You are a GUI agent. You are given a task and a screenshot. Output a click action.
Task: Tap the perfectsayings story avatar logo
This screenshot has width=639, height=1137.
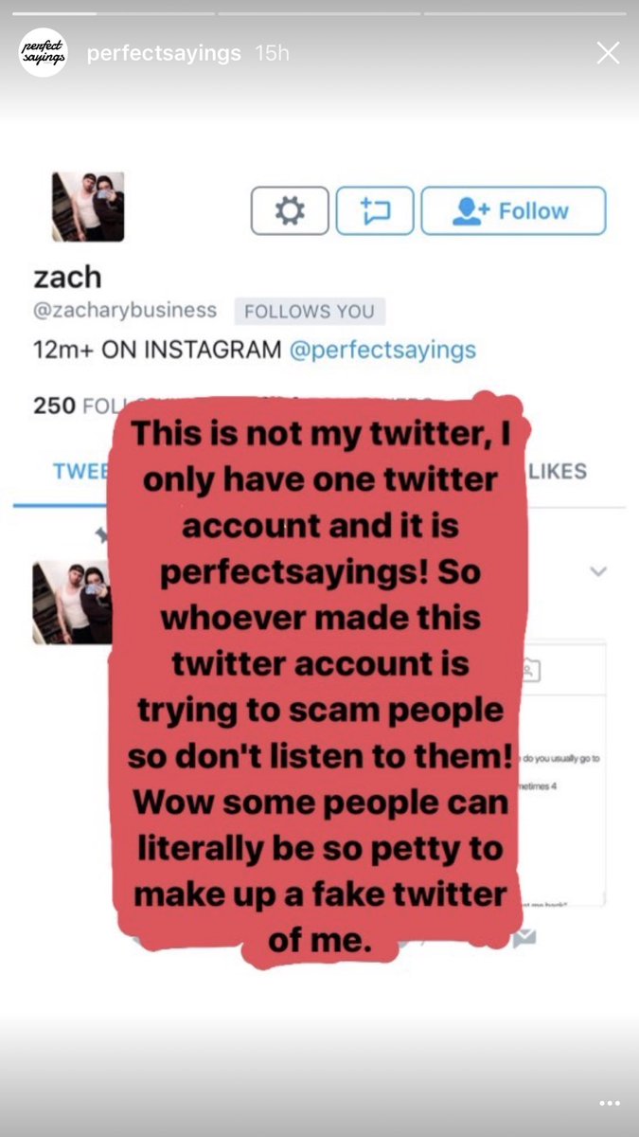coord(44,52)
